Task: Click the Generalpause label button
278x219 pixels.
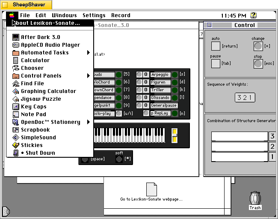Action: pyautogui.click(x=164, y=105)
